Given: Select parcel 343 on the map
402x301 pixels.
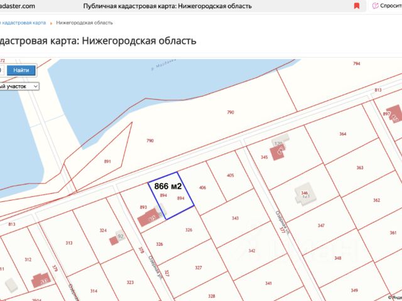Looking at the screenshot, I should tap(235, 218).
